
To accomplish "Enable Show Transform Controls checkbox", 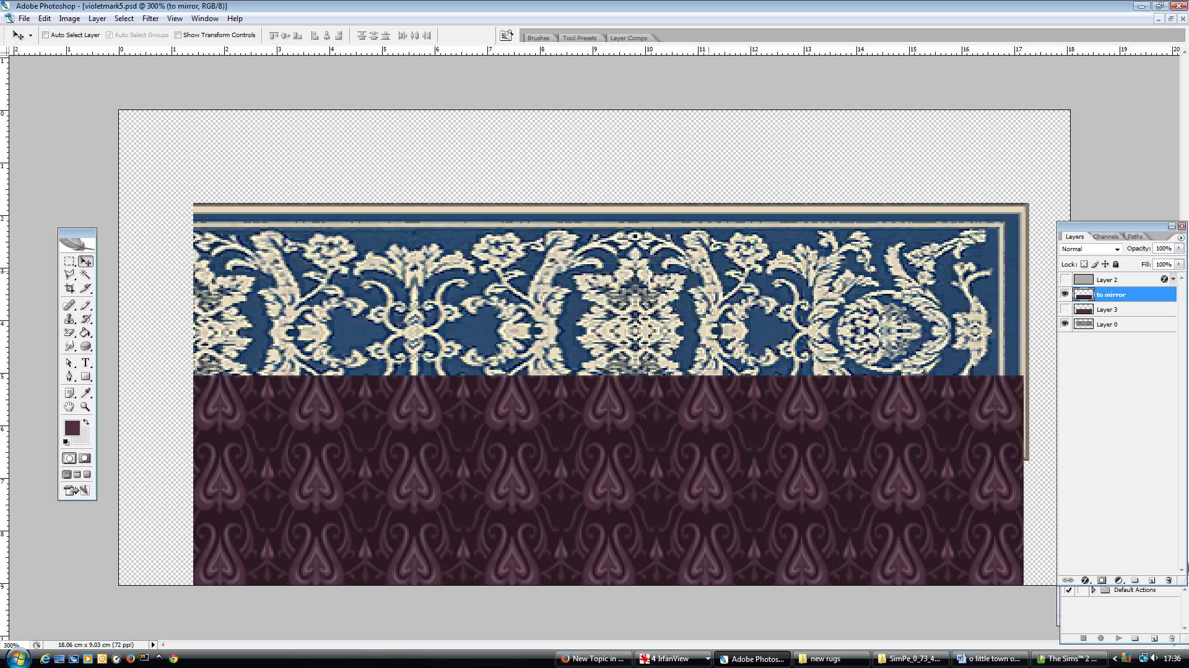I will pos(178,35).
